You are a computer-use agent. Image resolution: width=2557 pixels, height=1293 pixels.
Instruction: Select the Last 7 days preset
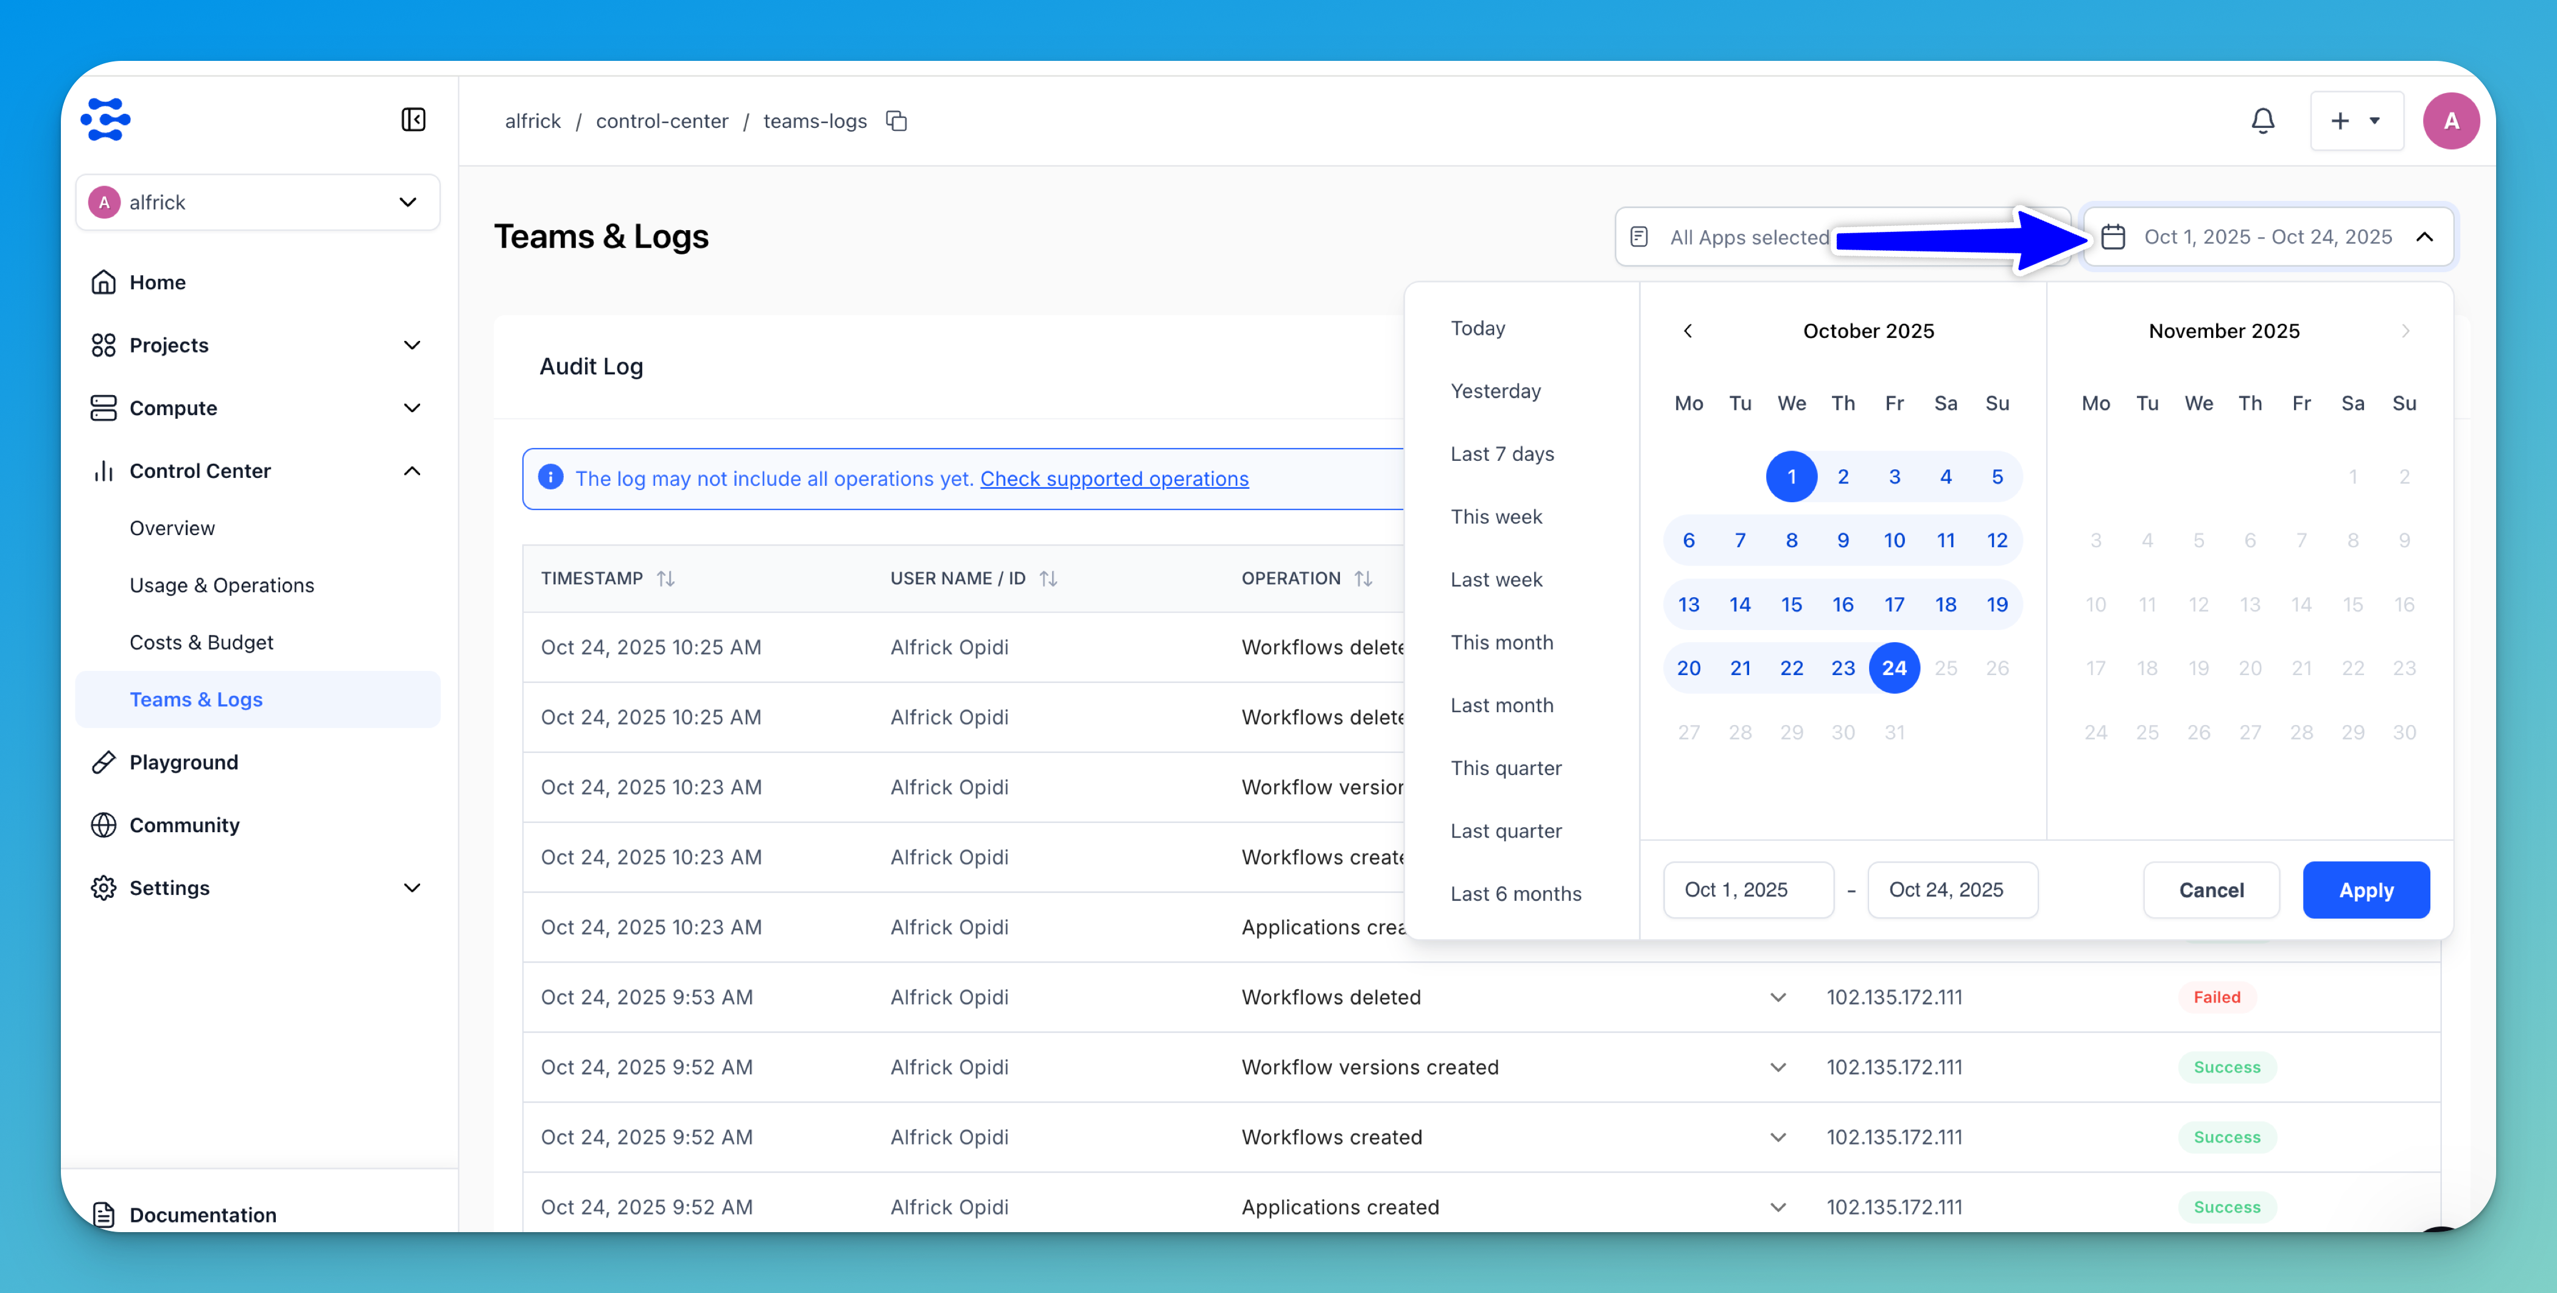pyautogui.click(x=1502, y=454)
